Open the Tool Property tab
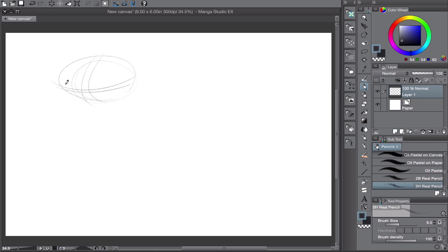Screen dimensions: 448x252 tap(395, 201)
